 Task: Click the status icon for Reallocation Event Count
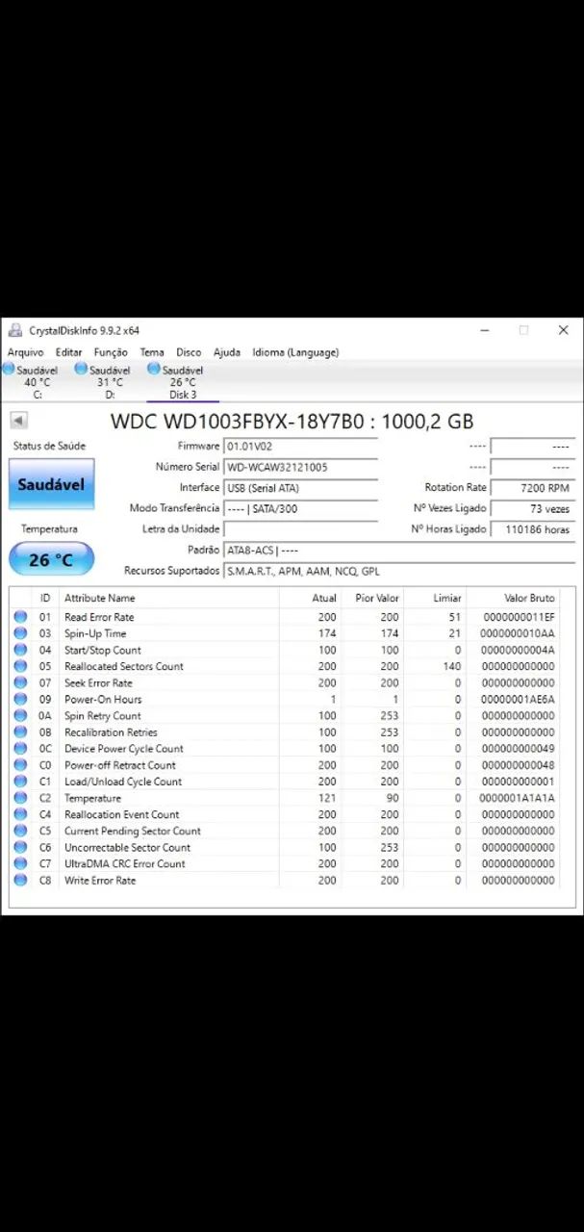20,814
